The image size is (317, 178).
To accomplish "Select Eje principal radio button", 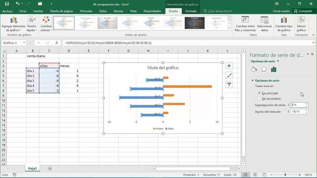I will (260, 93).
